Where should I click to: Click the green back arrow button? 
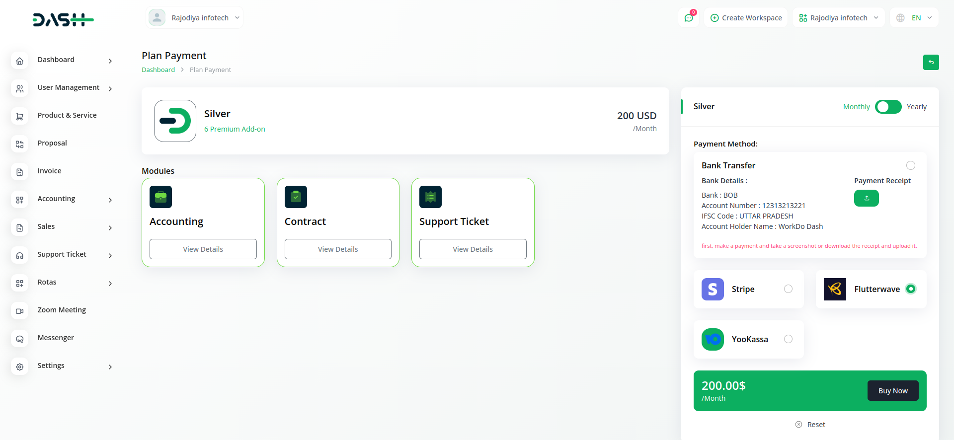[931, 62]
